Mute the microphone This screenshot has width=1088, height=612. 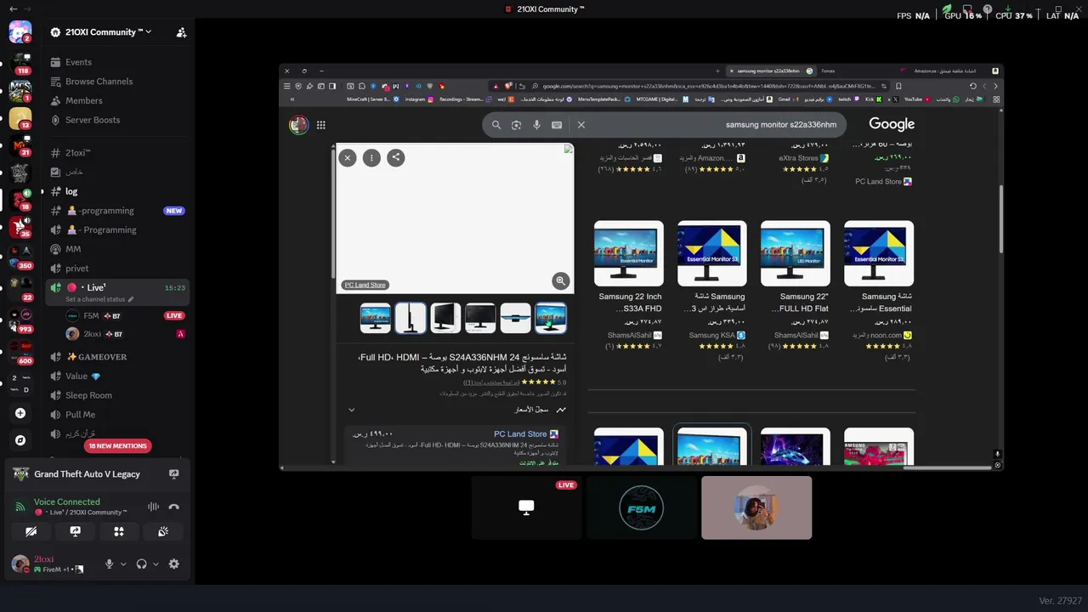(109, 564)
